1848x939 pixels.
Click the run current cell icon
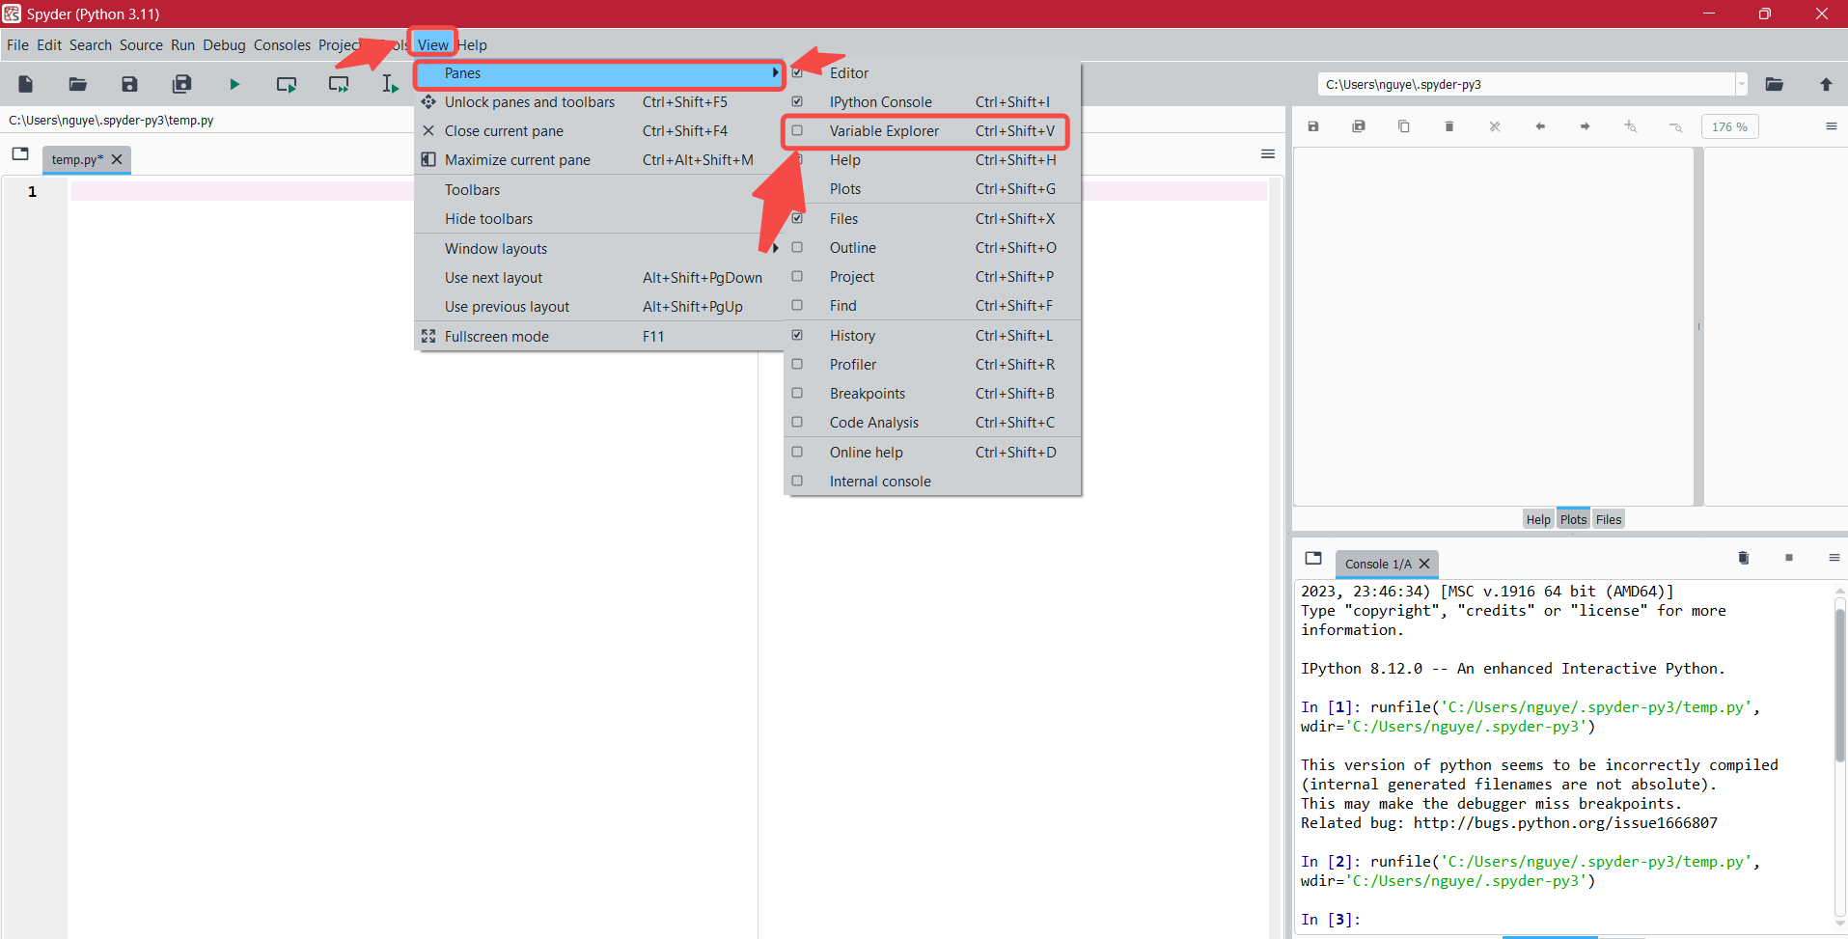[287, 84]
